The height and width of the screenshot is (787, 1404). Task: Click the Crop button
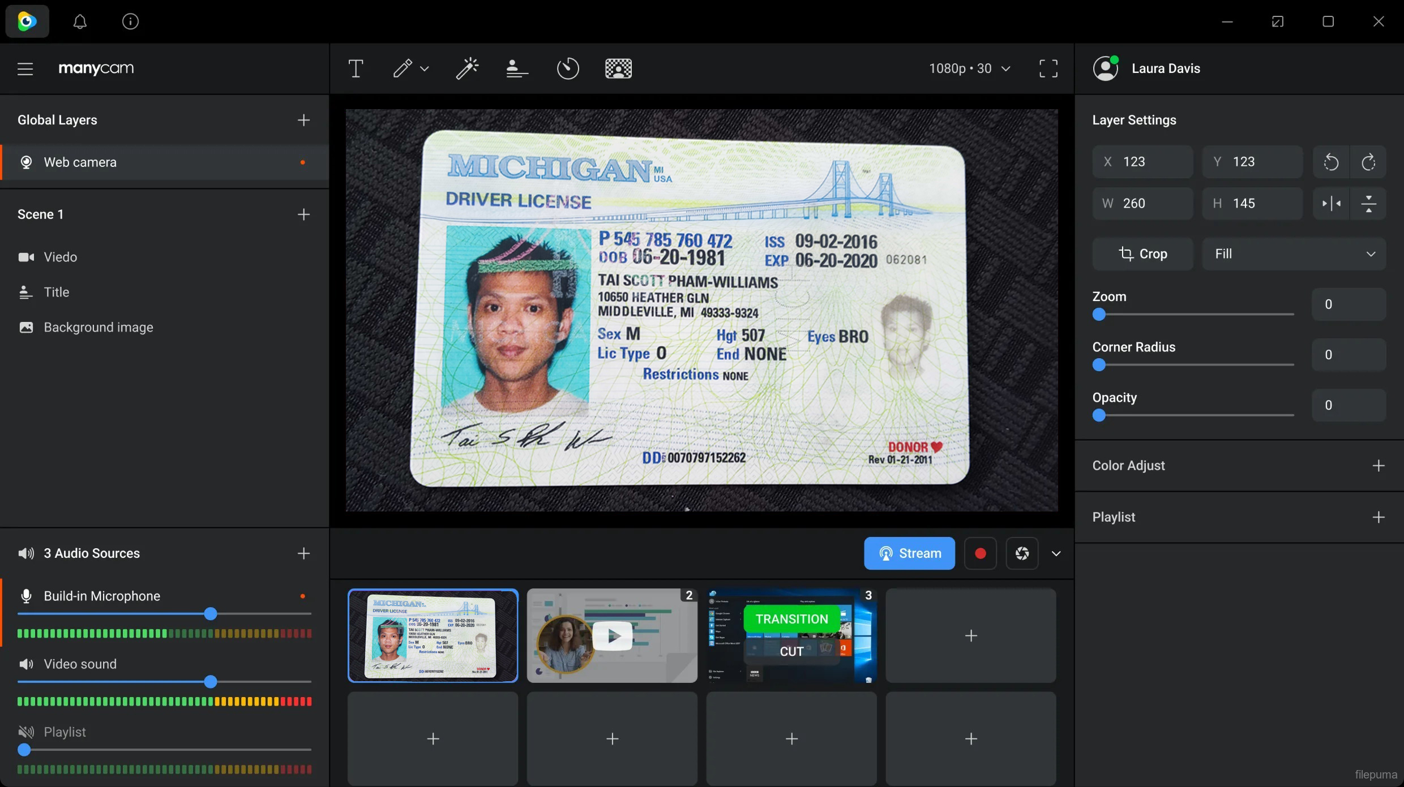[1142, 254]
